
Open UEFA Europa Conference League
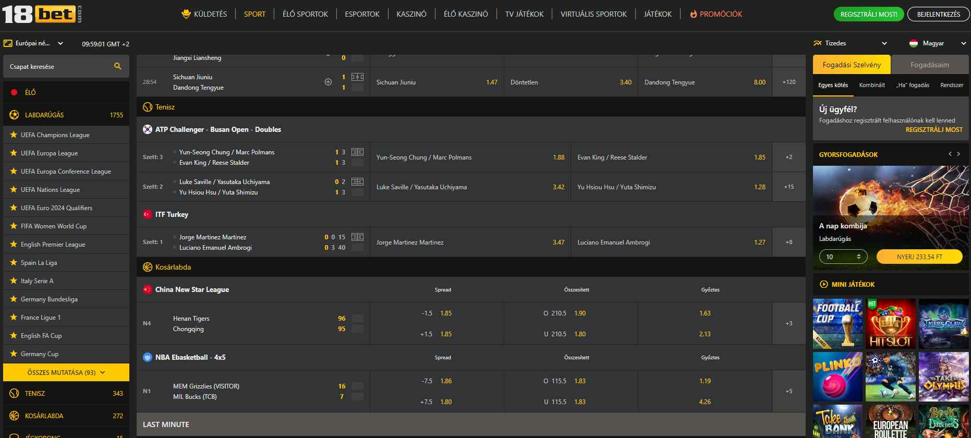click(66, 171)
